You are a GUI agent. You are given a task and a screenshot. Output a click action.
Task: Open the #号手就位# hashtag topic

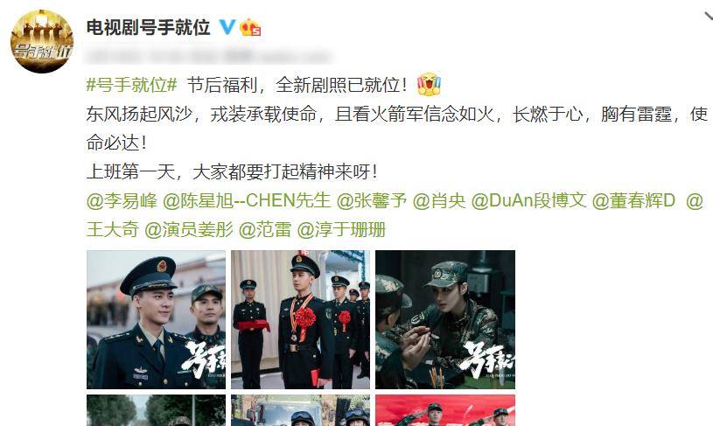pyautogui.click(x=131, y=85)
